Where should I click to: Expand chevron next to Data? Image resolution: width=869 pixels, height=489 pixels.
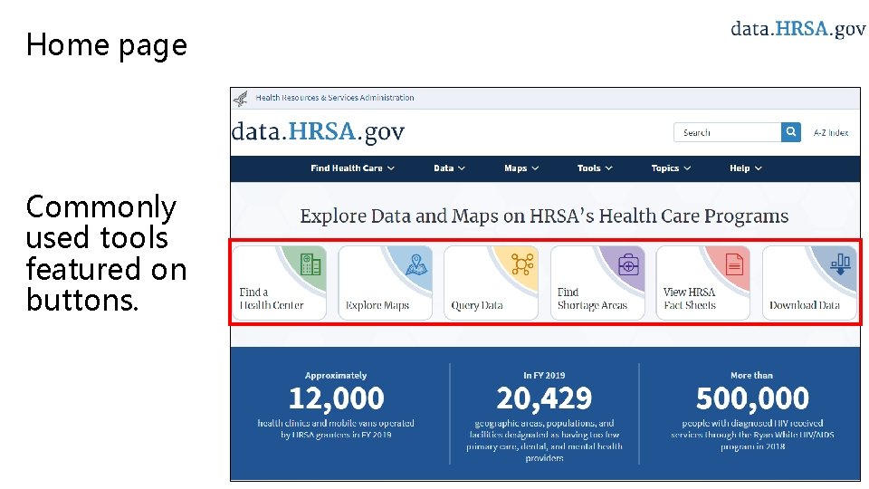tap(461, 168)
